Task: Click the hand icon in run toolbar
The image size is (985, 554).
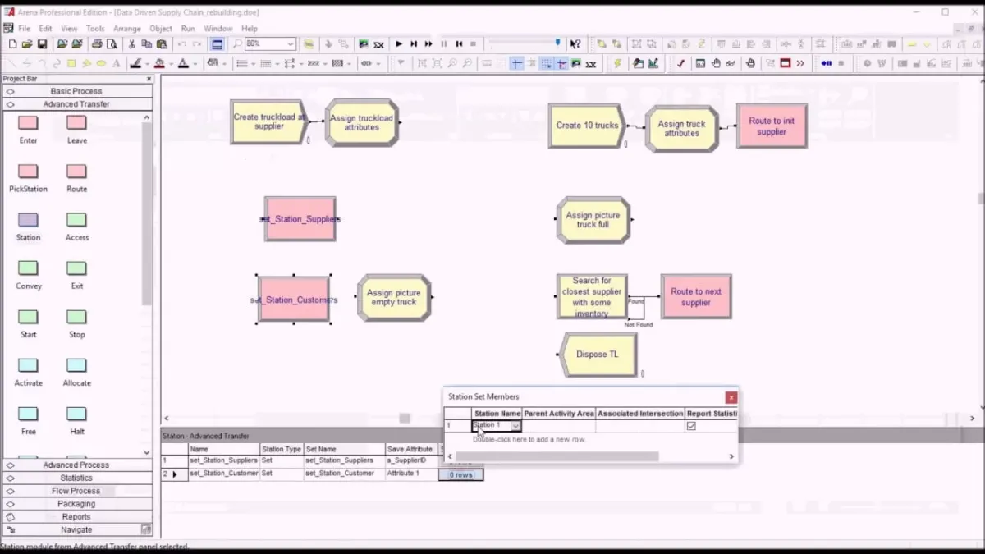Action: tap(717, 63)
